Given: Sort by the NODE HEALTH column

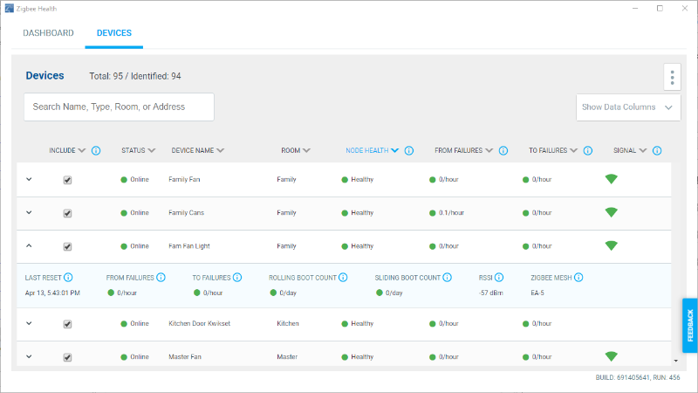Looking at the screenshot, I should 373,150.
